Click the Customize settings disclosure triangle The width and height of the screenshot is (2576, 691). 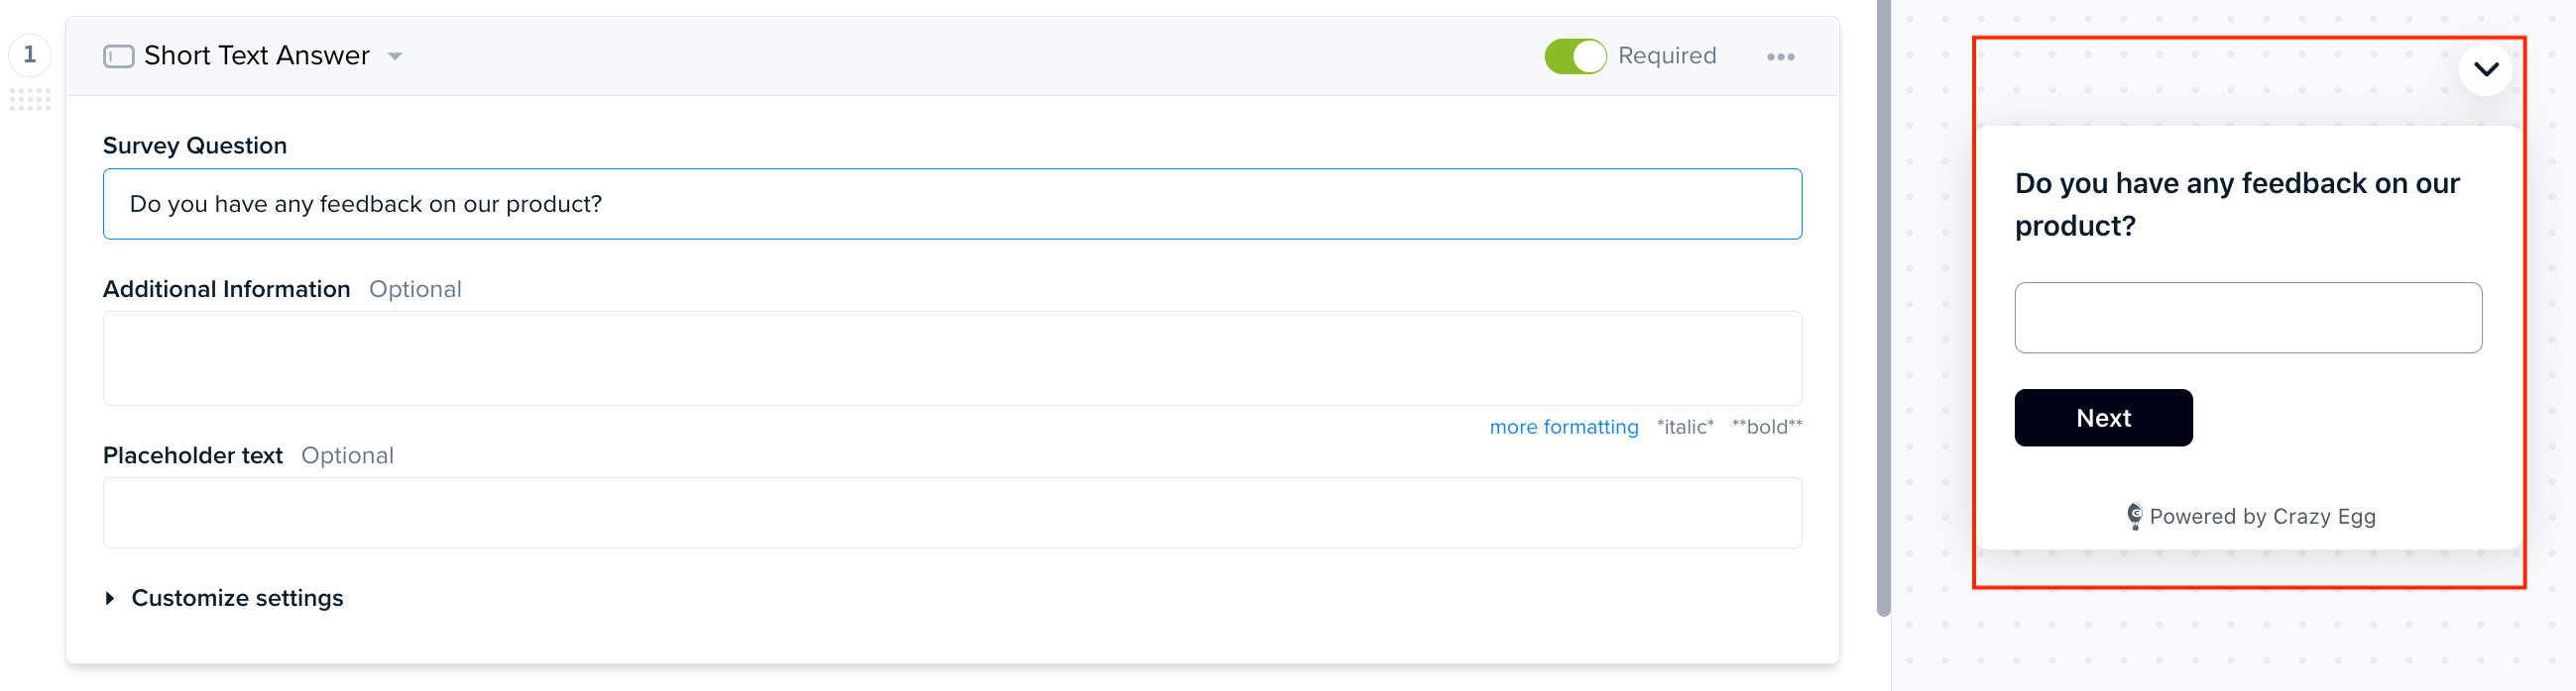pos(110,598)
